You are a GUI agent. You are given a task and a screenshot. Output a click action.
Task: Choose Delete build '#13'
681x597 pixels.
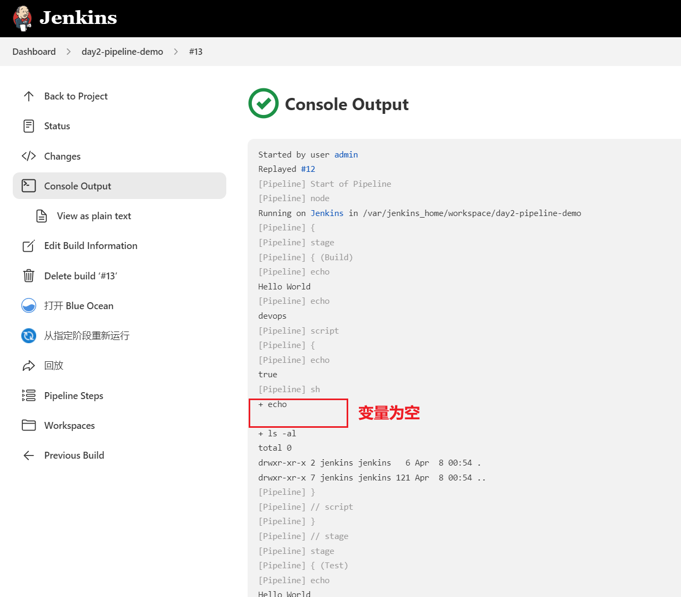tap(80, 276)
